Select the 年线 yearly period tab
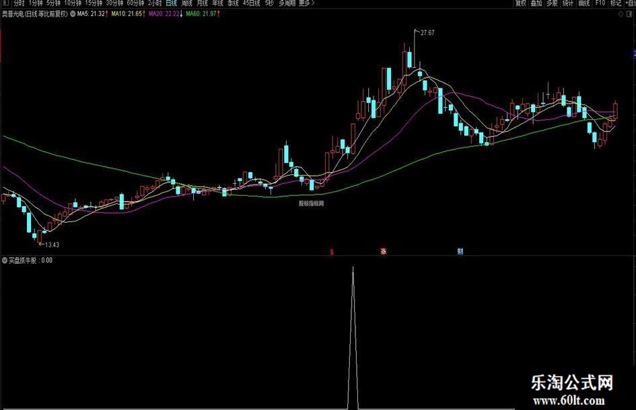The image size is (636, 410). [218, 3]
